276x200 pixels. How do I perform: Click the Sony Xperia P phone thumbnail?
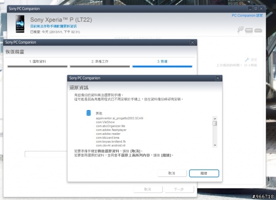click(20, 24)
